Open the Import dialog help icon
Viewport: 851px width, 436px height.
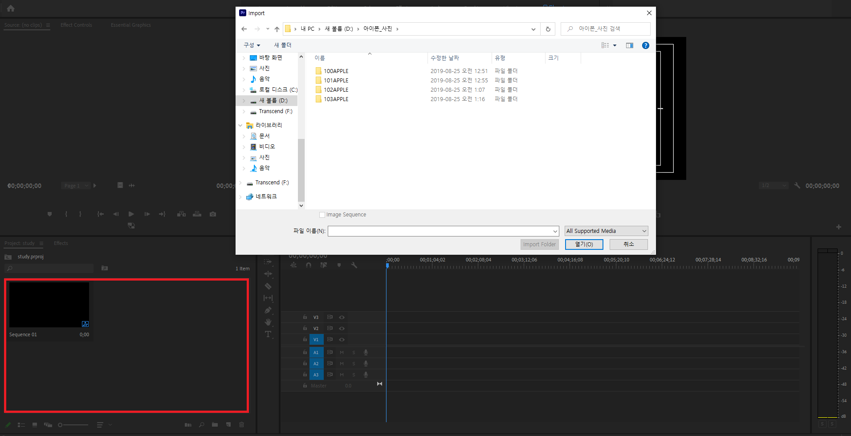[645, 45]
